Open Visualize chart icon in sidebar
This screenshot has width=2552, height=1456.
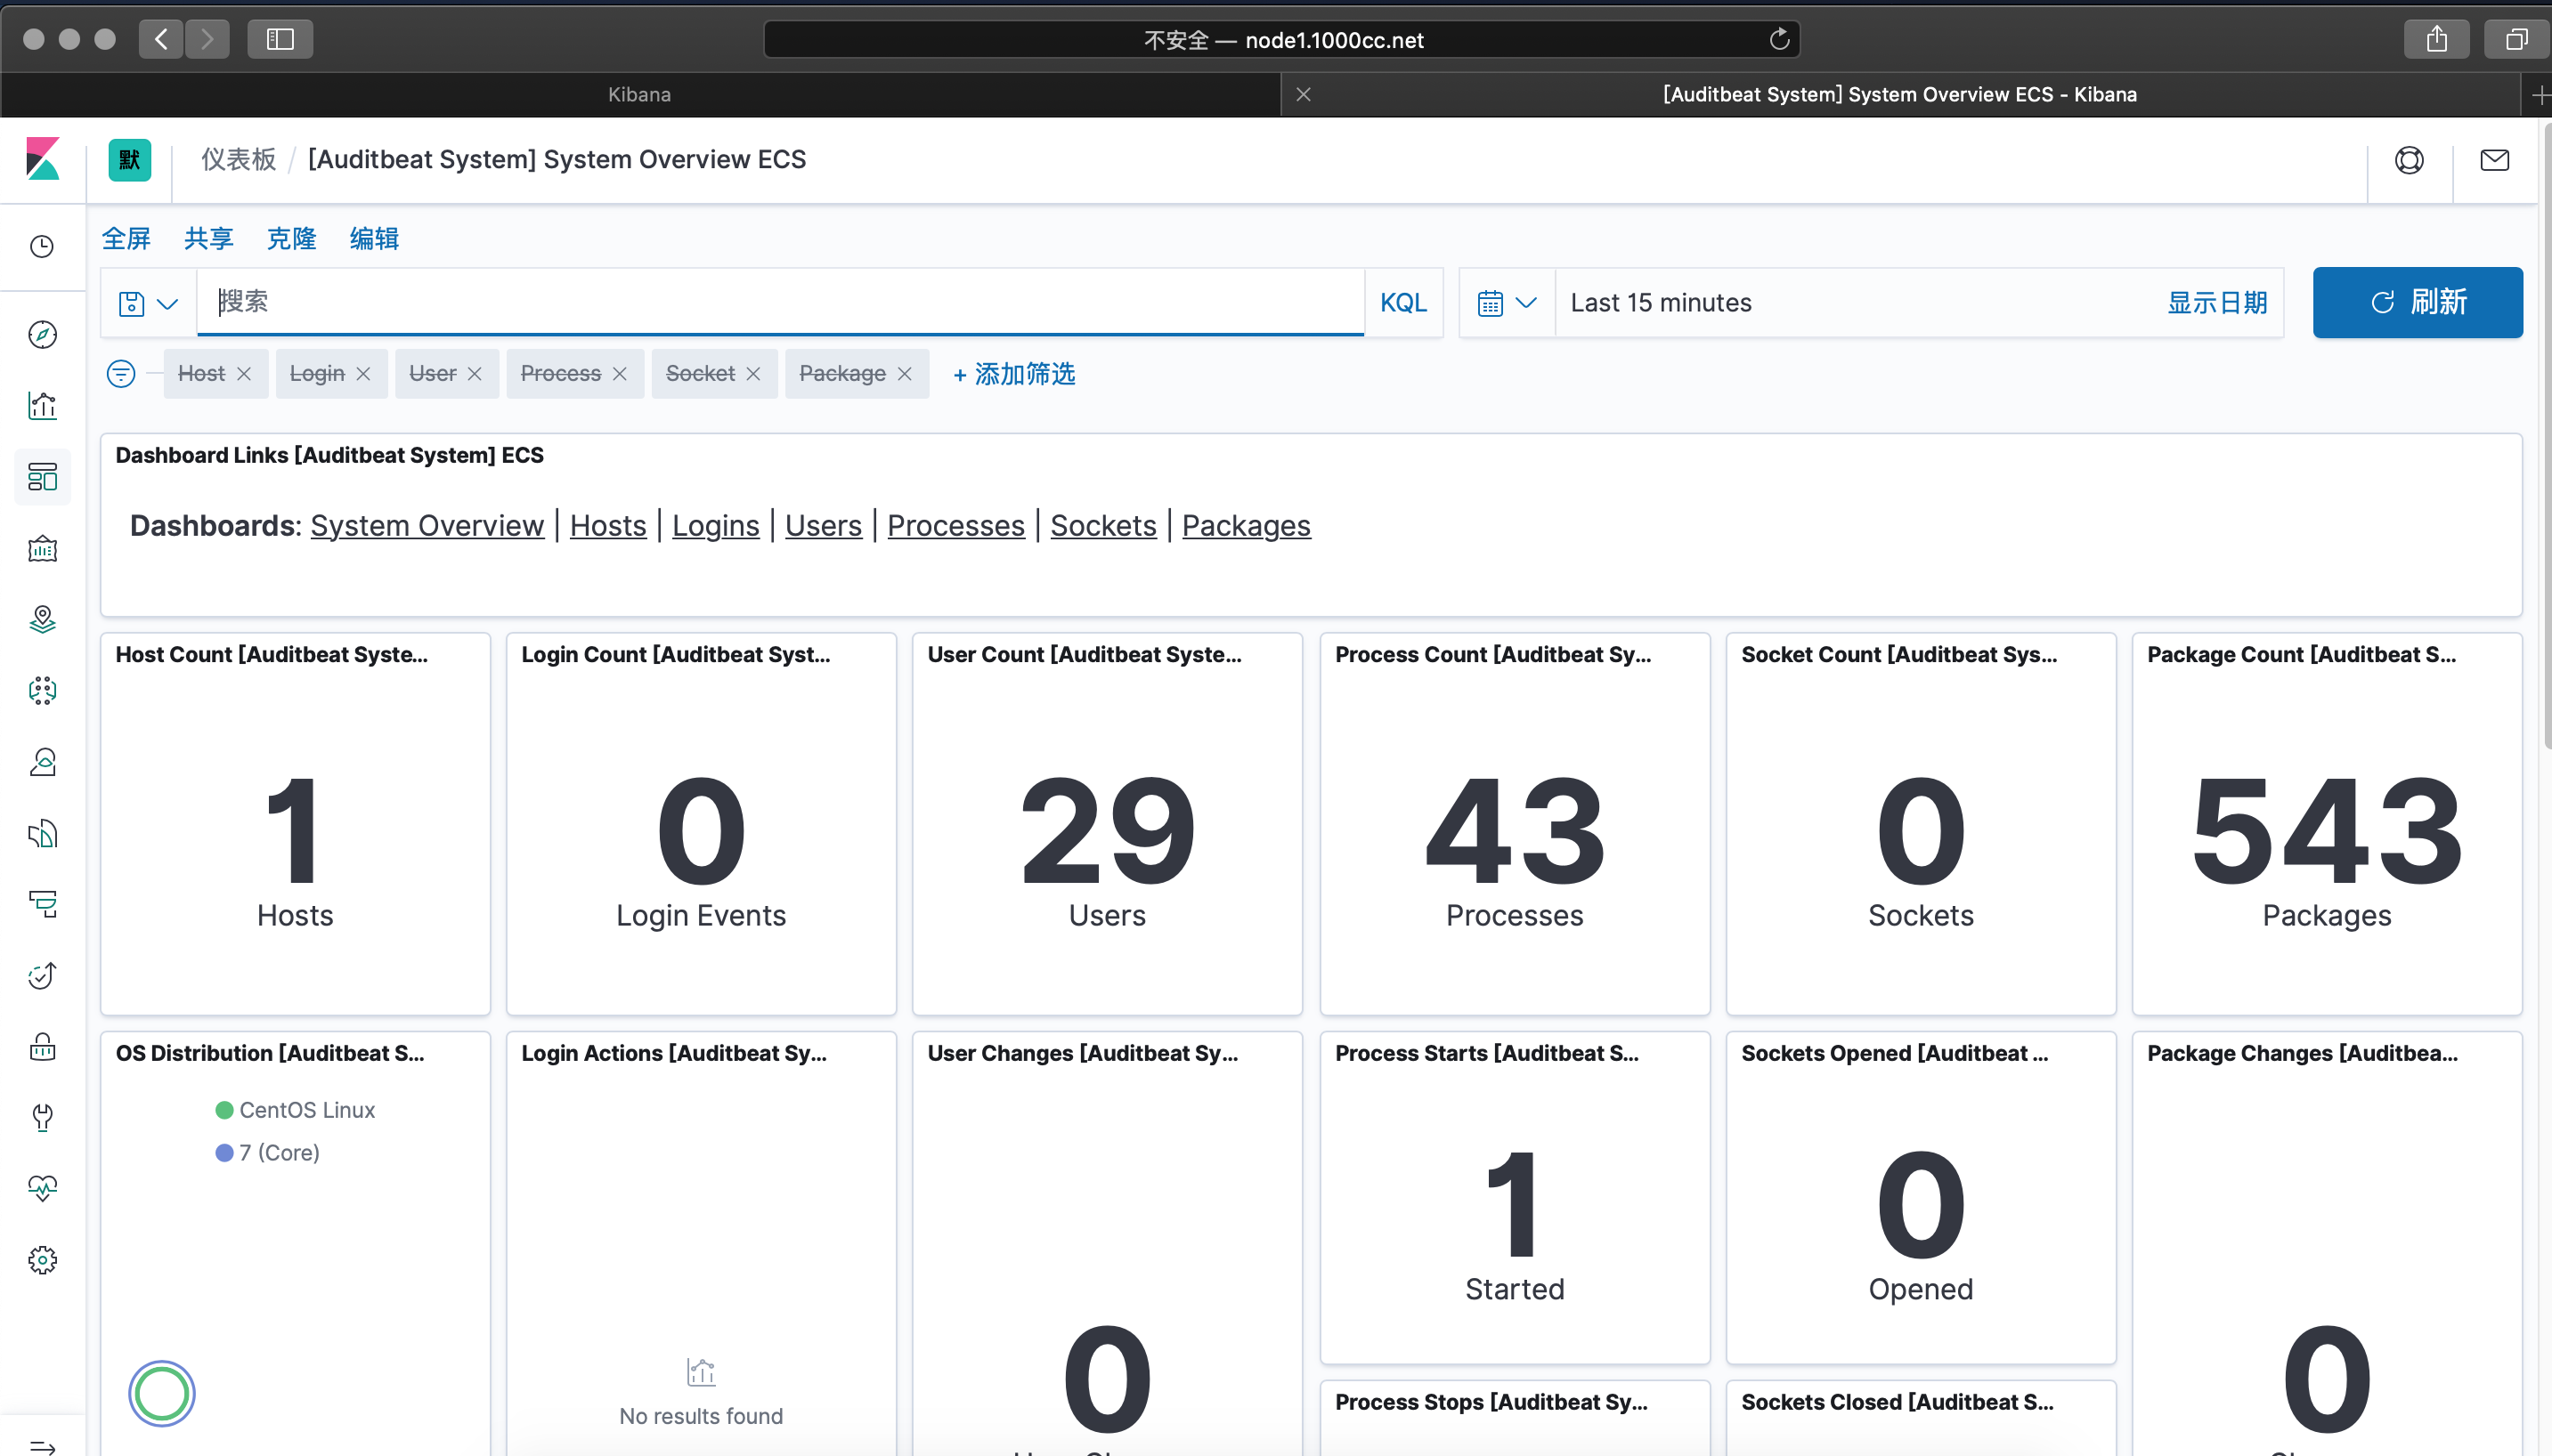click(42, 405)
